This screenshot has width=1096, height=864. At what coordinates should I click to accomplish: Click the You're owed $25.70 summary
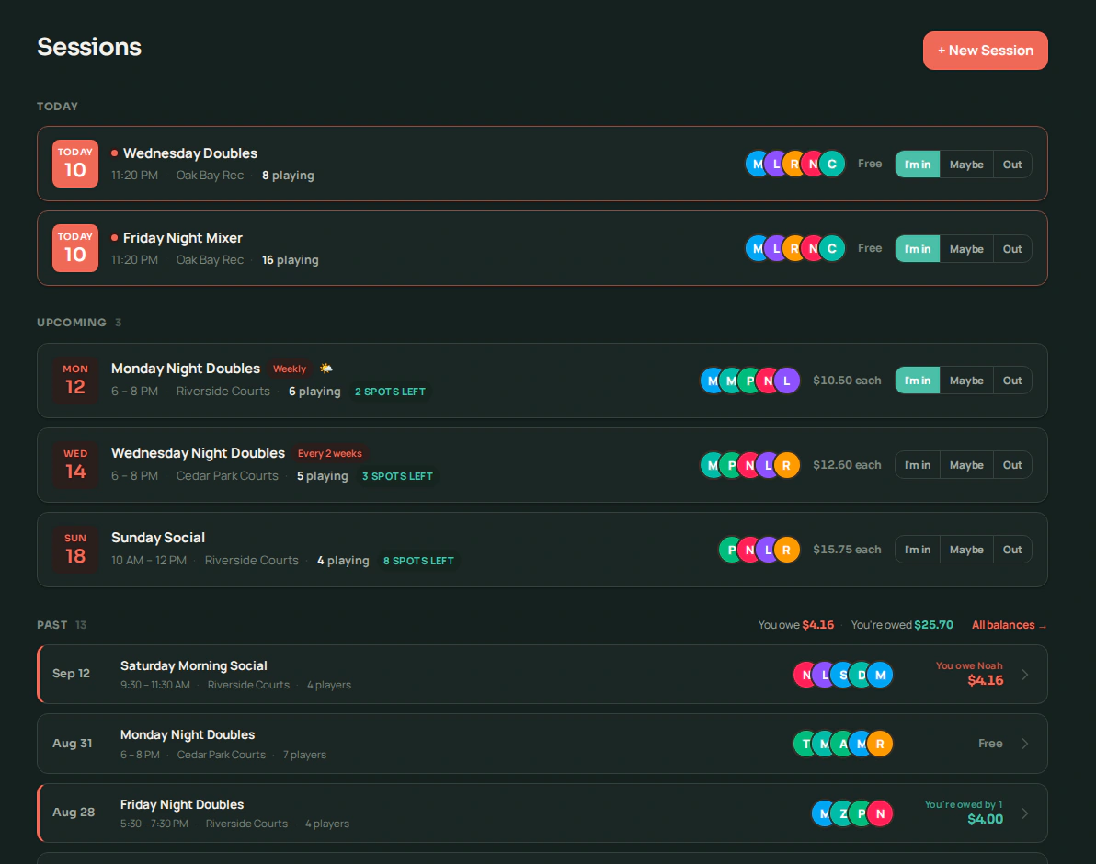(902, 624)
